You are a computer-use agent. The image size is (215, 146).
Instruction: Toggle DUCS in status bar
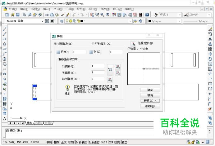(104, 142)
